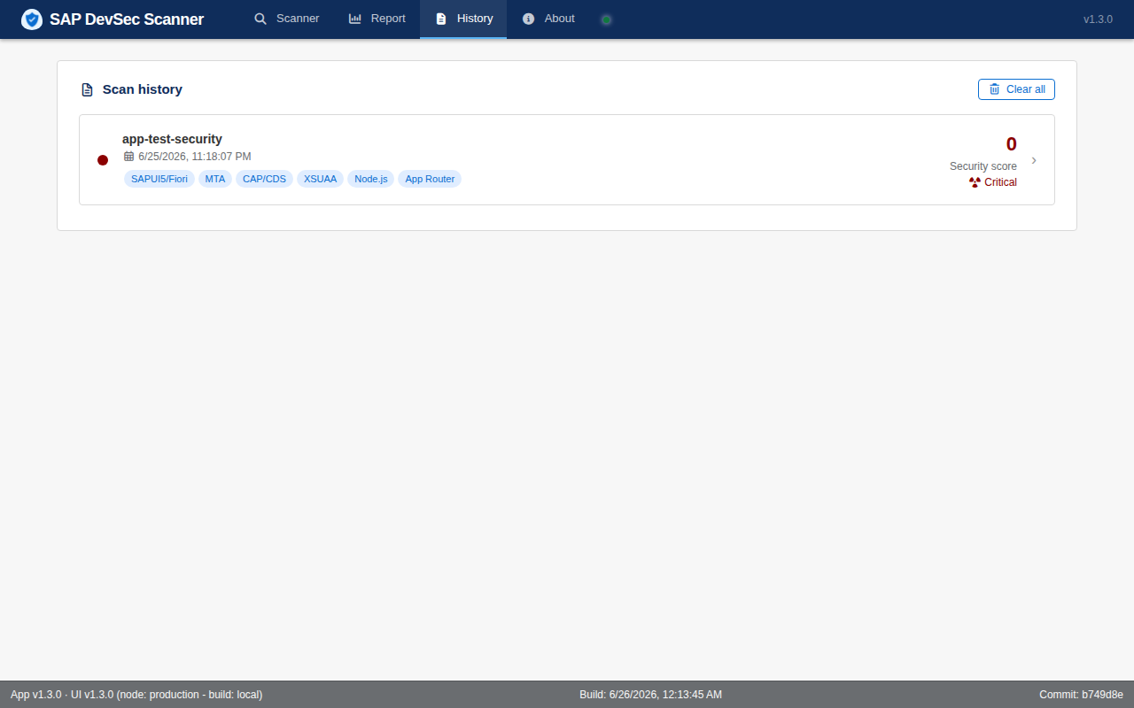This screenshot has width=1134, height=708.
Task: Click the trash icon in Clear all
Action: (994, 89)
